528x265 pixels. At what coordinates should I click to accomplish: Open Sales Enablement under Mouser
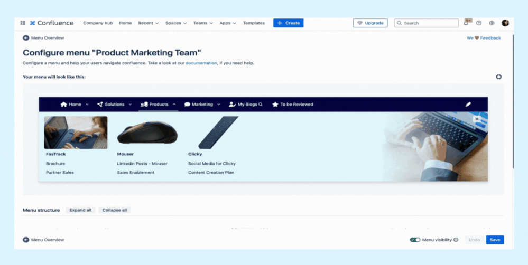(136, 172)
